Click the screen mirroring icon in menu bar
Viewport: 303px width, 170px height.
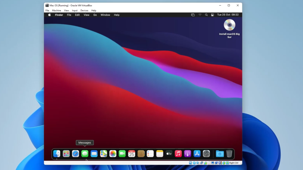[193, 15]
